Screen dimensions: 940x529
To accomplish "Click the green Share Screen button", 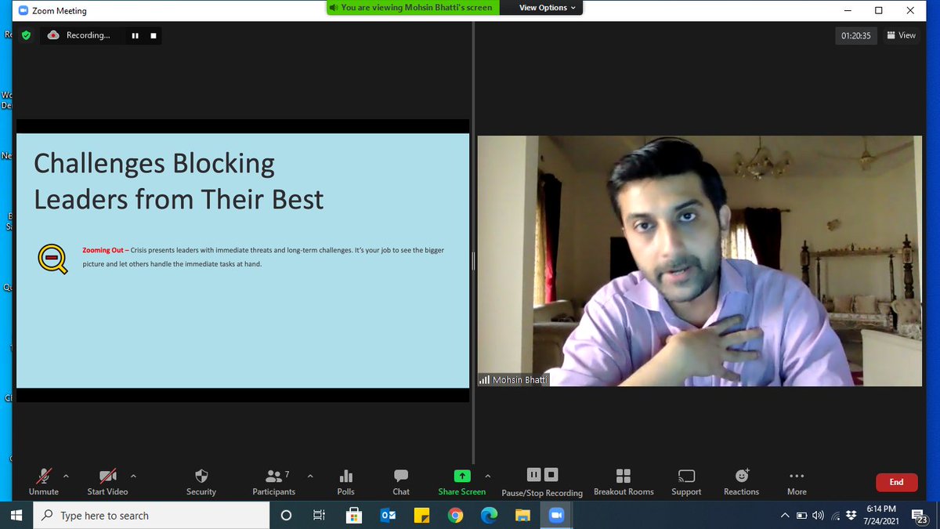I will [x=462, y=481].
